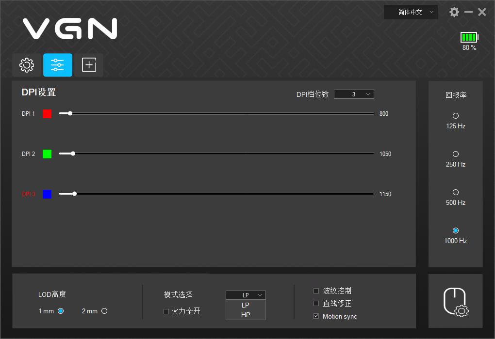The height and width of the screenshot is (339, 495).
Task: Click the DPI 1 slider handle
Action: pos(70,113)
